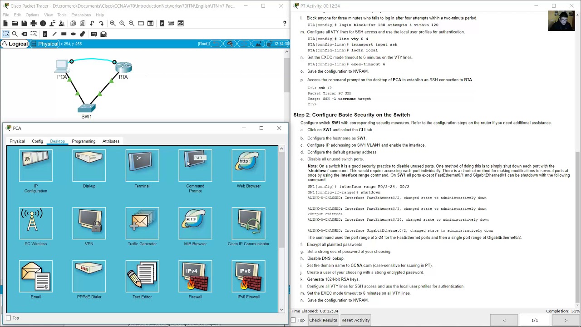Select the Add Simple PDU envelope

(x=94, y=34)
